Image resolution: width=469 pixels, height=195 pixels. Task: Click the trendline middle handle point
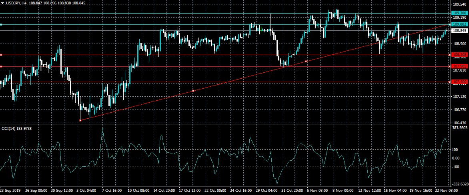(x=193, y=91)
